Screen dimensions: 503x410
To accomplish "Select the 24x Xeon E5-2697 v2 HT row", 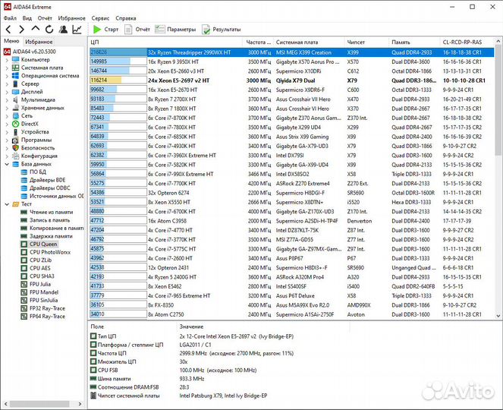I will (x=291, y=80).
